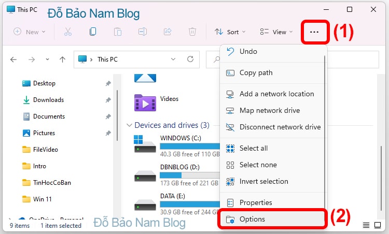Open TinHocCoBan folder in sidebar
Screen dimensions: 389x234
47,183
